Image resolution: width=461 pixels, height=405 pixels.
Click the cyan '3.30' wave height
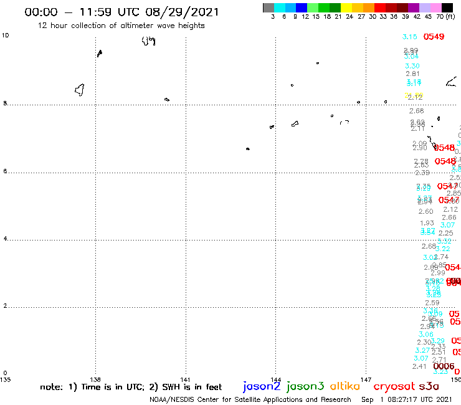412,66
